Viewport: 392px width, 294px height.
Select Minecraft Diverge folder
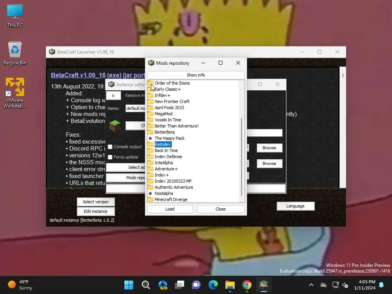pyautogui.click(x=171, y=199)
